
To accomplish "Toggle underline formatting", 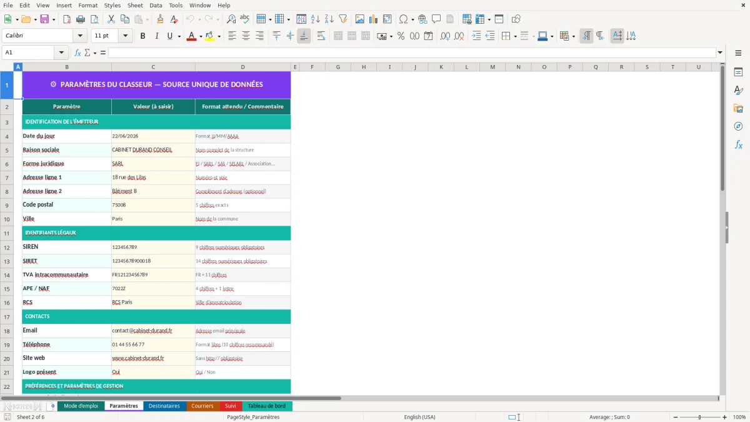I will click(169, 36).
